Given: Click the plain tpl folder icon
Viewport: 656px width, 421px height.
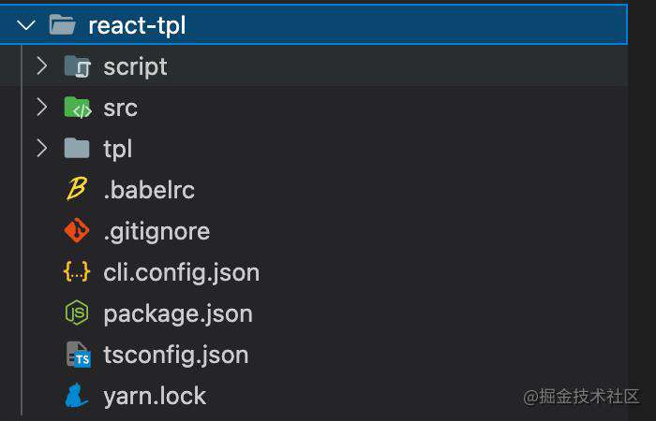Looking at the screenshot, I should click(77, 148).
